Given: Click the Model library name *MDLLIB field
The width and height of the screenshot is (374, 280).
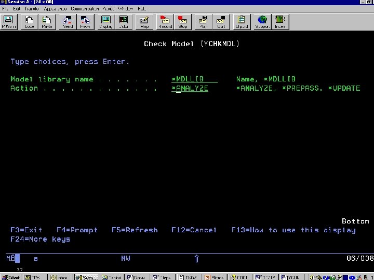Looking at the screenshot, I should tap(194, 79).
